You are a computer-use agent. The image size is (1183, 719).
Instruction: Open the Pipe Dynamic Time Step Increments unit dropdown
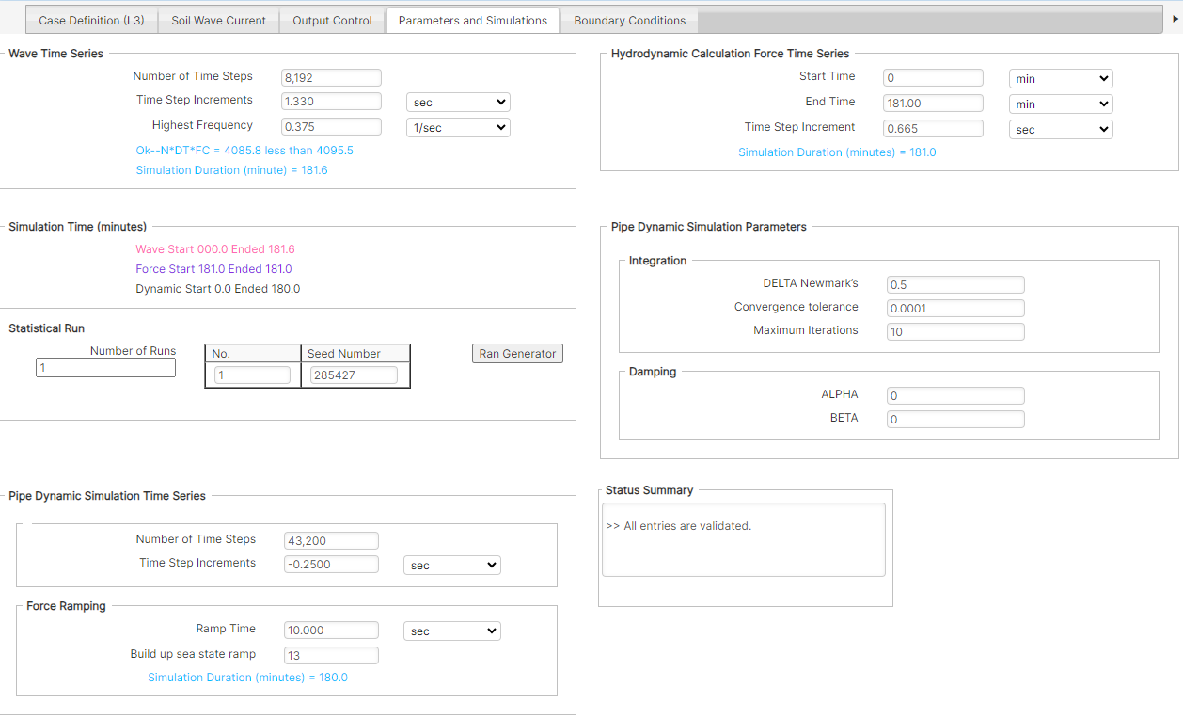tap(452, 565)
